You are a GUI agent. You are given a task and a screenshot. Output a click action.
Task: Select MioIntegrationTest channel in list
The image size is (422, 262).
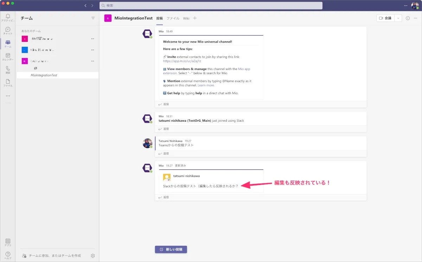[44, 75]
